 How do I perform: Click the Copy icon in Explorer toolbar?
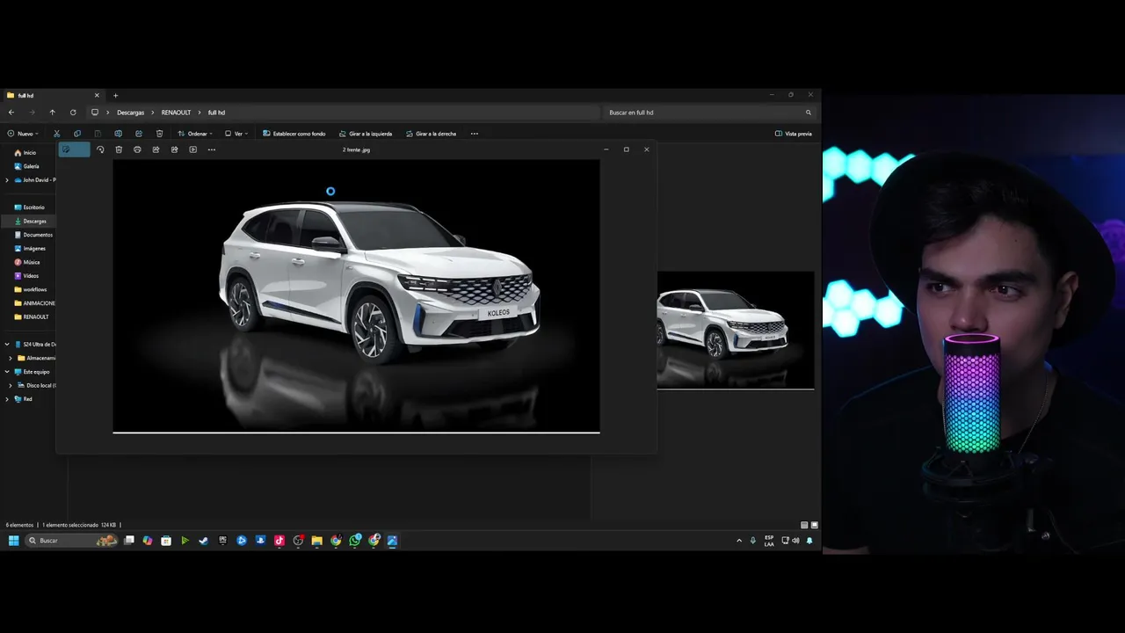point(77,134)
